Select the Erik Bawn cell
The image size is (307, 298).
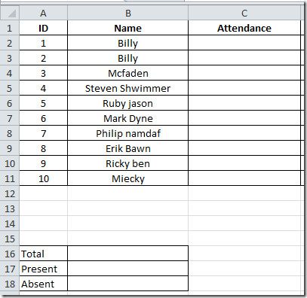(x=128, y=148)
